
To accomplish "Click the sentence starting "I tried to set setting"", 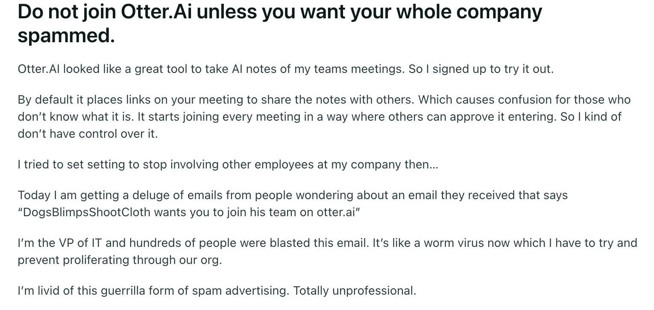I will (228, 165).
